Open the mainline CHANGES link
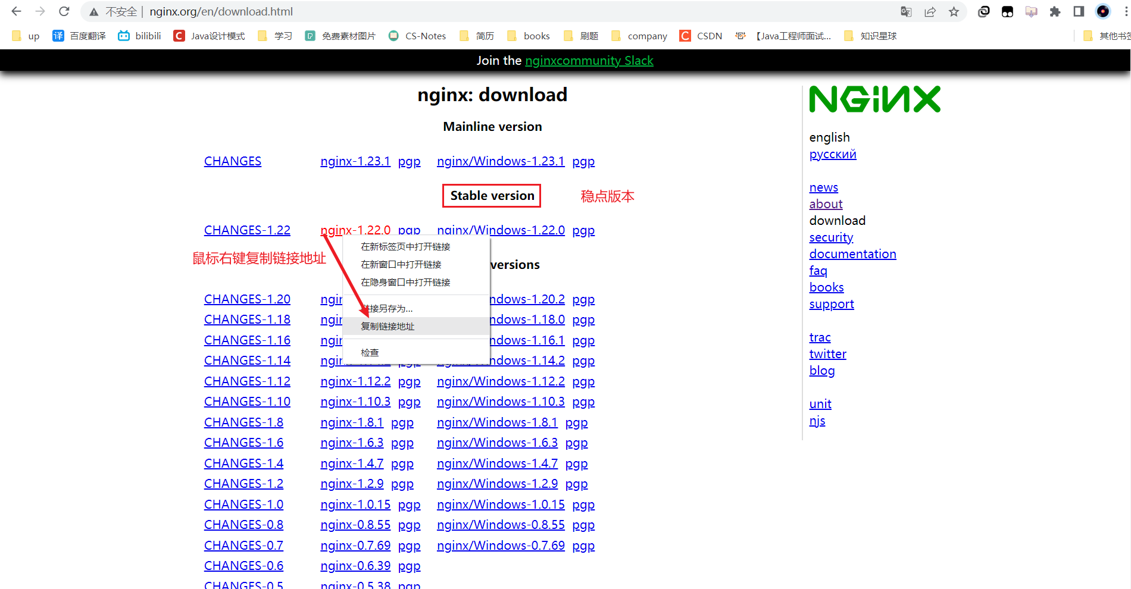This screenshot has height=589, width=1131. pos(233,161)
